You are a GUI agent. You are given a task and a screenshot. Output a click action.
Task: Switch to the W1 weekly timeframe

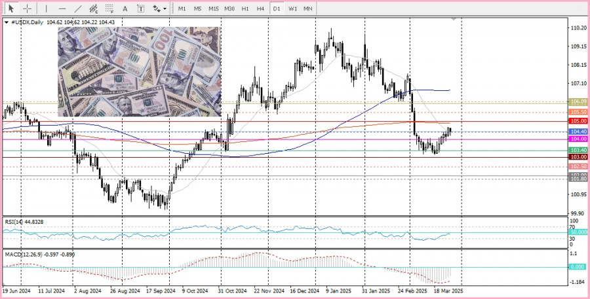292,9
